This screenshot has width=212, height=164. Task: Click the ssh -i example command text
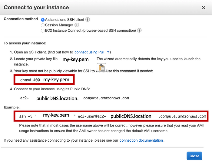[113, 116]
